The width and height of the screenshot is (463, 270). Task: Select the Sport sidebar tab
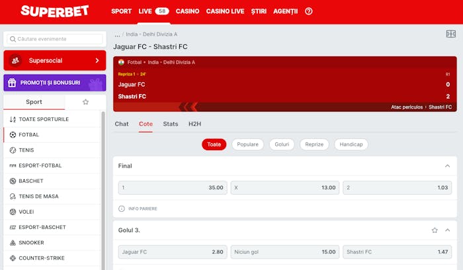tap(34, 102)
